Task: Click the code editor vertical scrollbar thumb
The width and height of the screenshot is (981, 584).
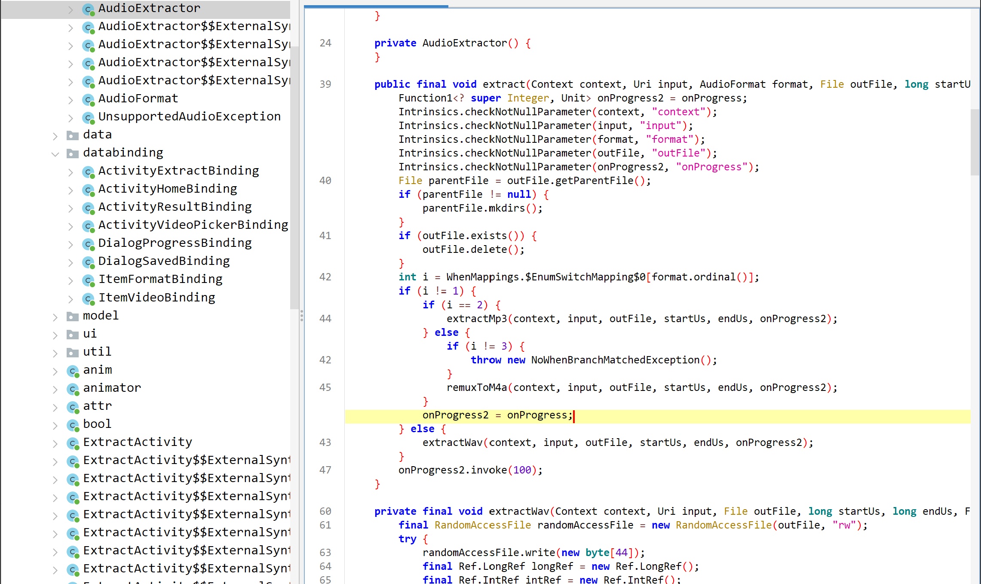Action: point(975,142)
